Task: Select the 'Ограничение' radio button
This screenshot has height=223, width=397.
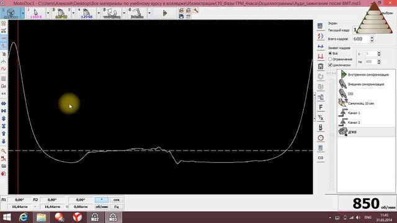Action: [x=330, y=59]
